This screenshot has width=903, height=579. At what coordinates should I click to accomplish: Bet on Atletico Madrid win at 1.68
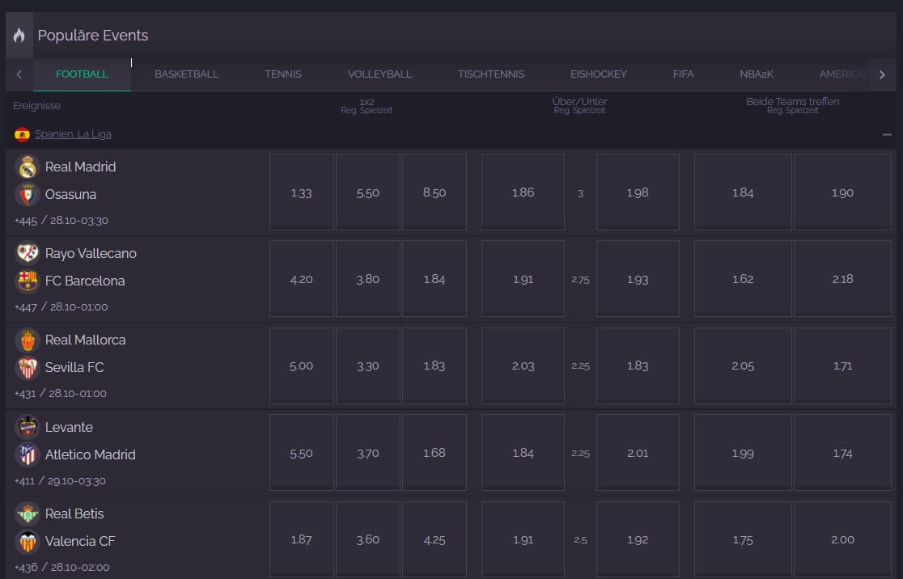point(435,453)
